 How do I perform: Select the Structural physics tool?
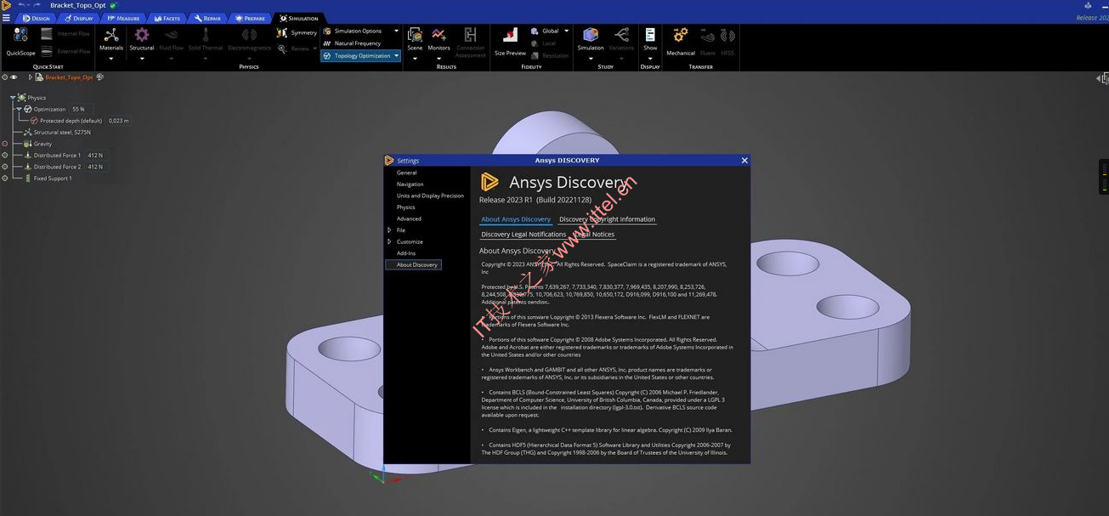click(142, 39)
